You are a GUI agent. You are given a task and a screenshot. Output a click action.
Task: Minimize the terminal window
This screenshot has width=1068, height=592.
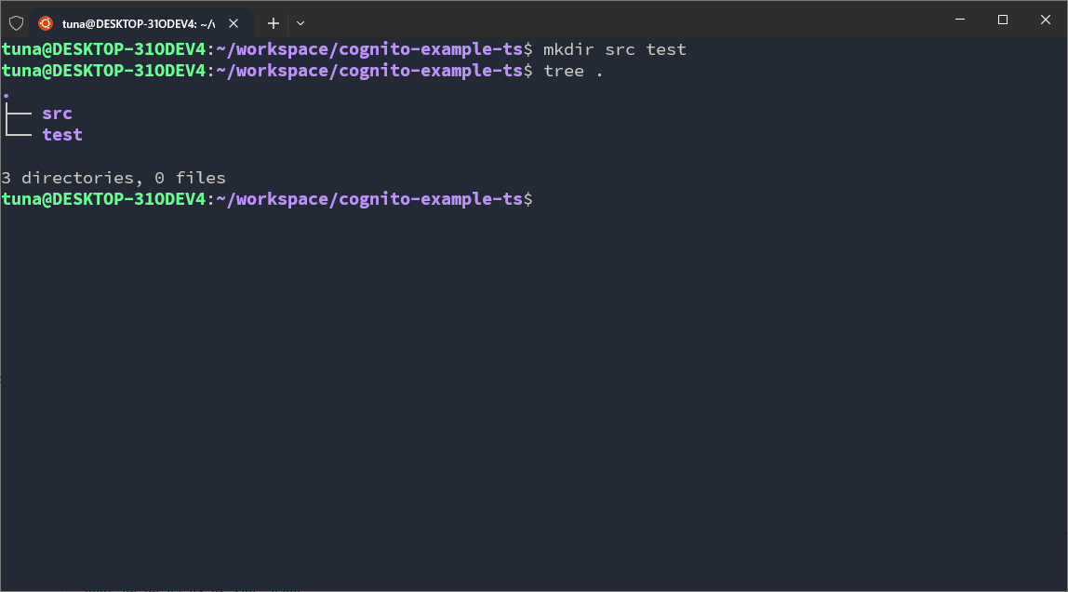(x=960, y=20)
